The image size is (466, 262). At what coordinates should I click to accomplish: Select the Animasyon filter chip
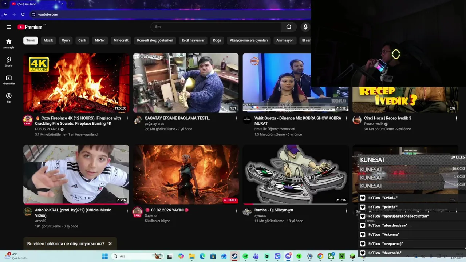point(285,40)
